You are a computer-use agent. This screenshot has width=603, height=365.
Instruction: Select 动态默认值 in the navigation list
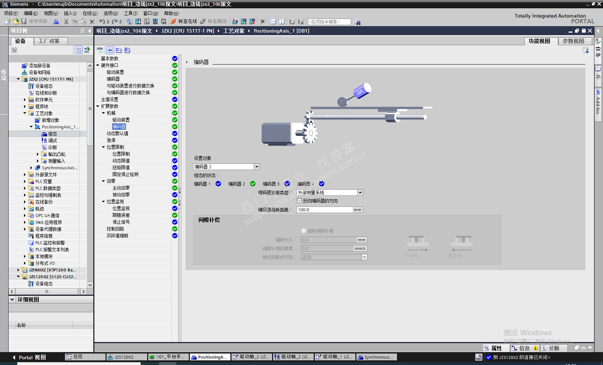point(117,133)
